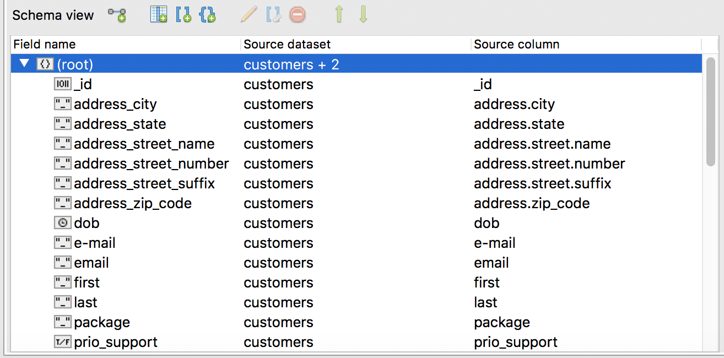Click the boolean type icon beside prio_support
This screenshot has height=358, width=724.
[x=62, y=342]
